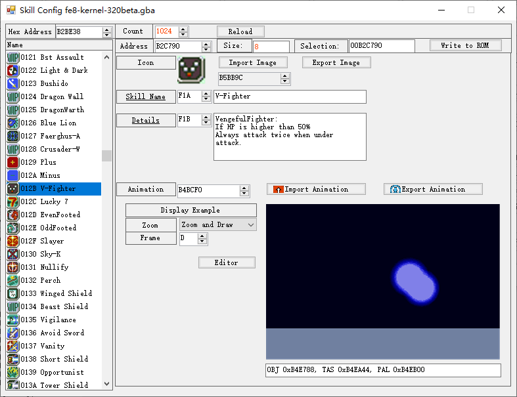
Task: Click the 0124 Dragon Wall WIP icon
Action: (13, 97)
